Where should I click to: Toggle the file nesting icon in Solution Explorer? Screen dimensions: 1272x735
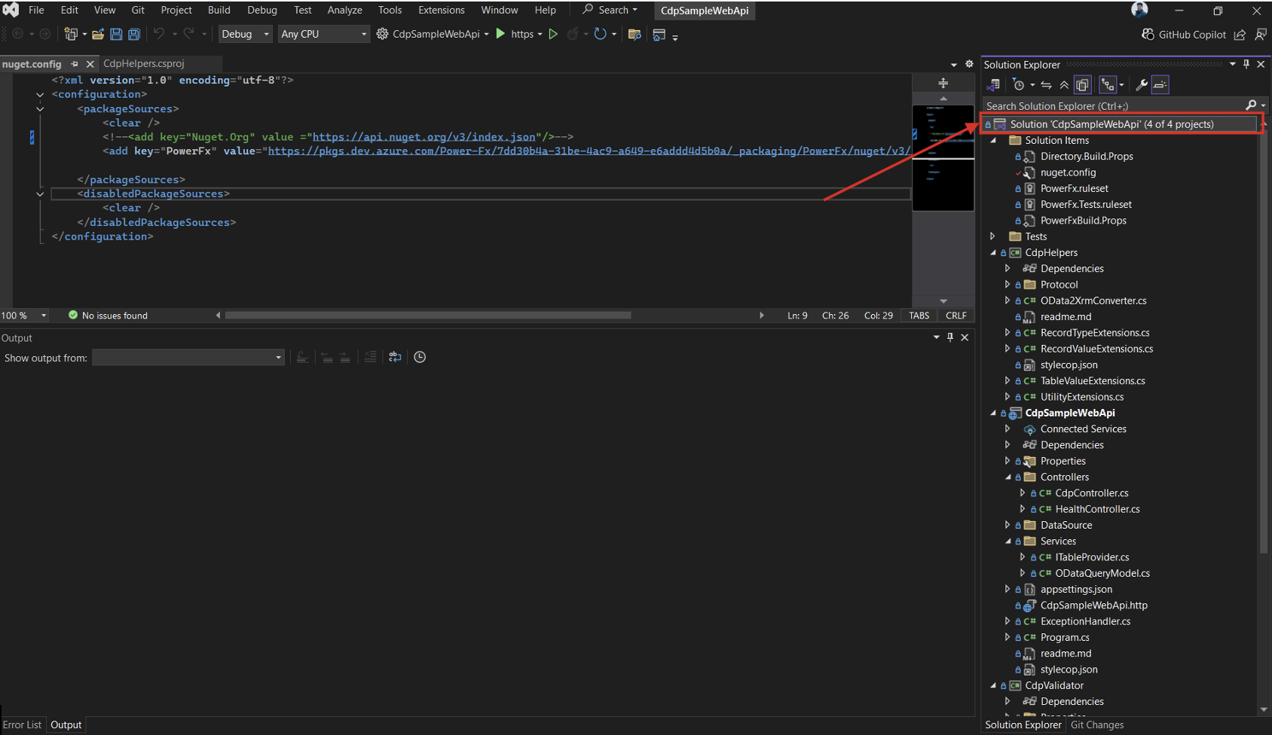[1108, 85]
